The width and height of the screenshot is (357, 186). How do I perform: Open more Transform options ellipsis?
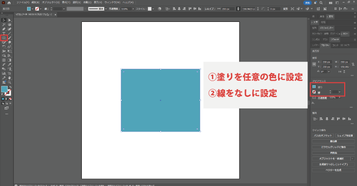tap(352, 75)
